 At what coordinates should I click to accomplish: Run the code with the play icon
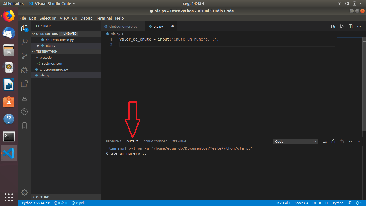coord(342,26)
